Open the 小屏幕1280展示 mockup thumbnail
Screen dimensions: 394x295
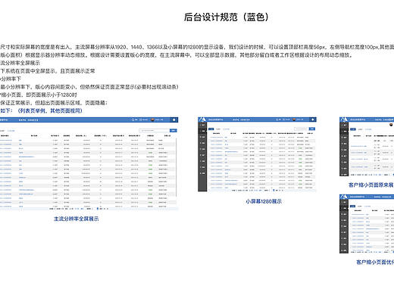pos(257,154)
